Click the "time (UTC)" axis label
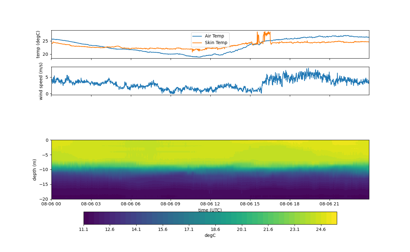410x252 pixels. 210,210
